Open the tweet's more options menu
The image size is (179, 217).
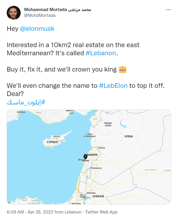[x=168, y=10]
